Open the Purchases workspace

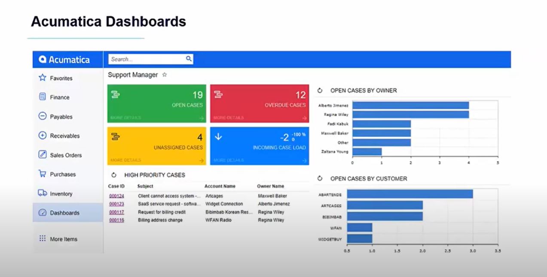(68, 175)
